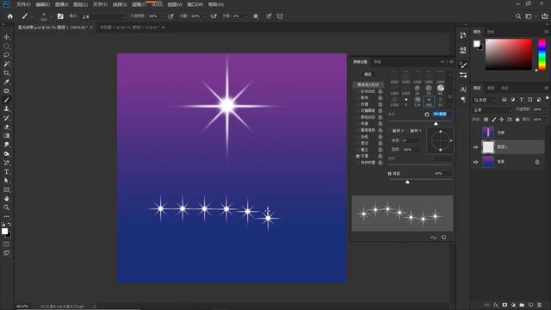Select the star brush tip thumbnail
551x310 pixels.
429,102
